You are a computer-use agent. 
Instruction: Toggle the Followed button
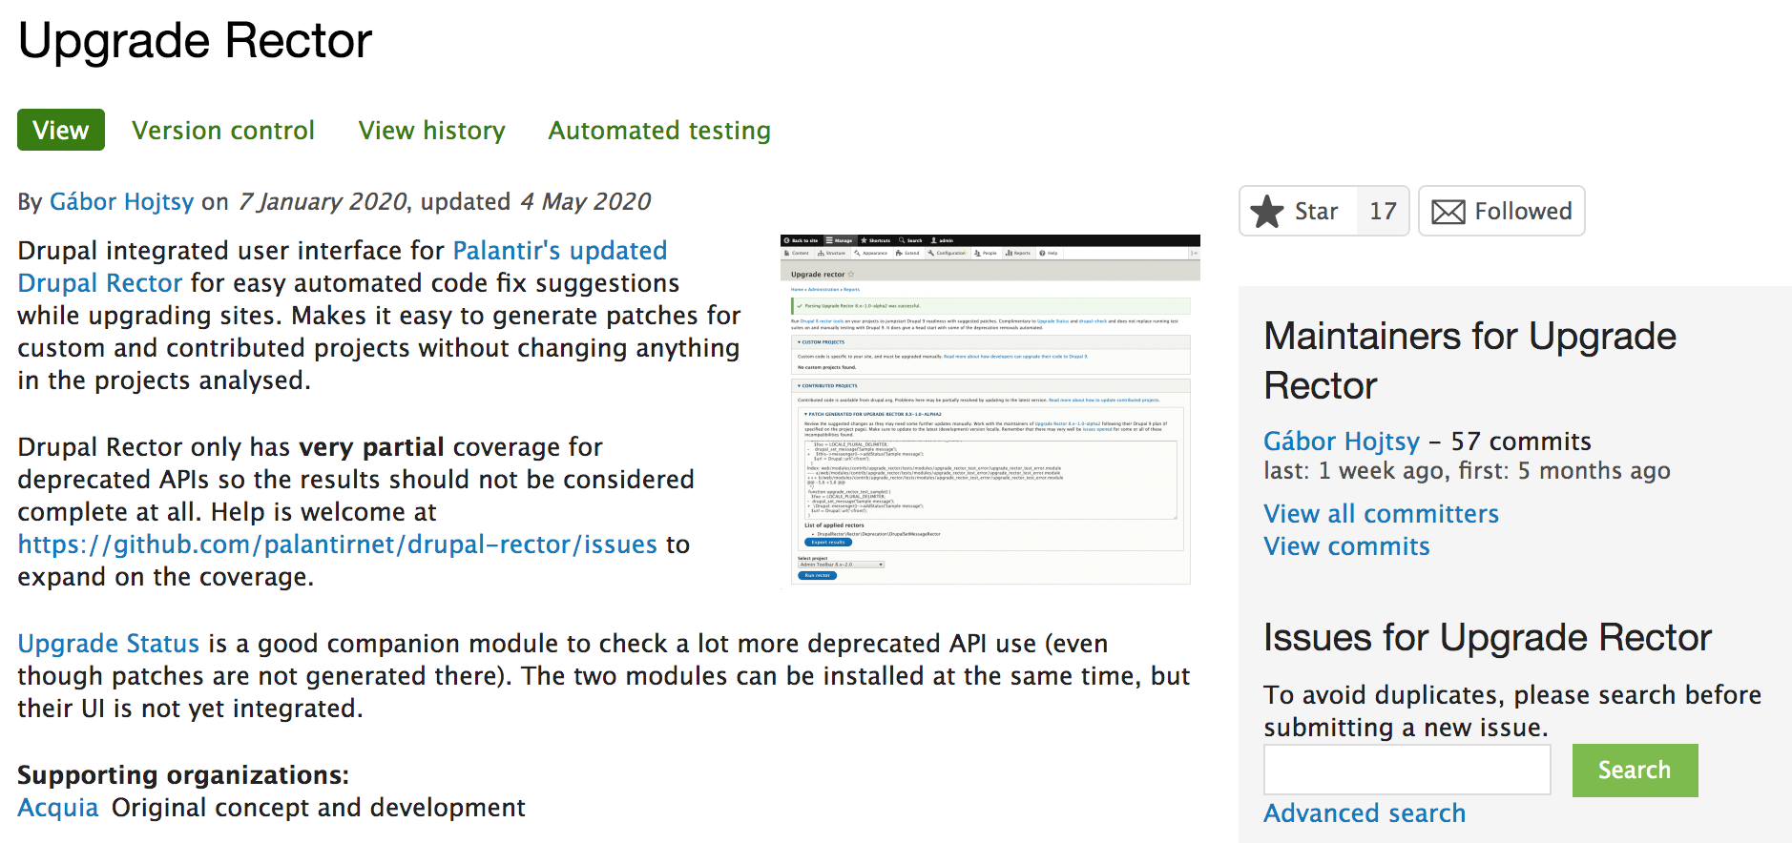click(x=1501, y=211)
